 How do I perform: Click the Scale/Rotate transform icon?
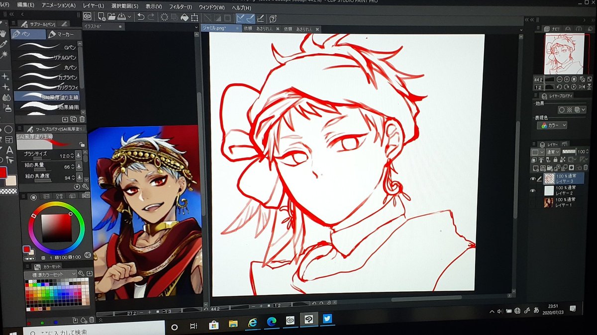click(x=195, y=18)
